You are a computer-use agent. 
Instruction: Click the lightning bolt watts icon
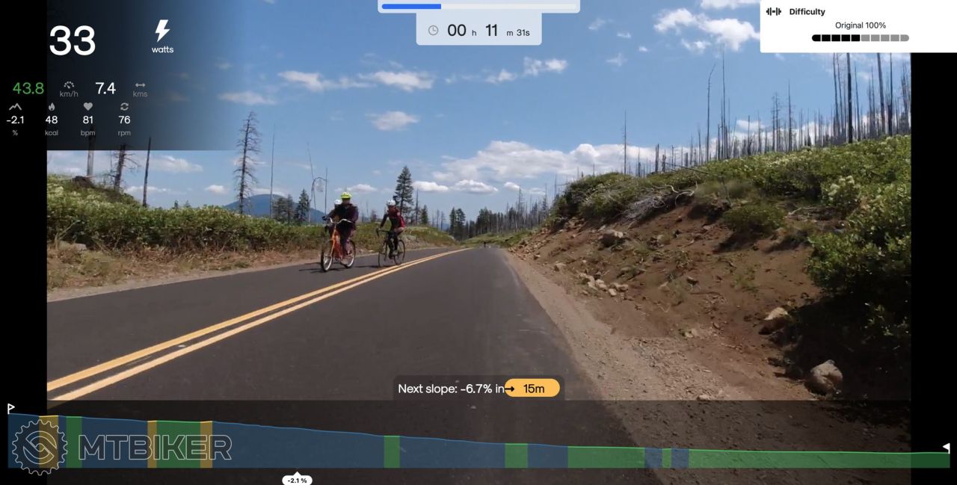pos(162,31)
